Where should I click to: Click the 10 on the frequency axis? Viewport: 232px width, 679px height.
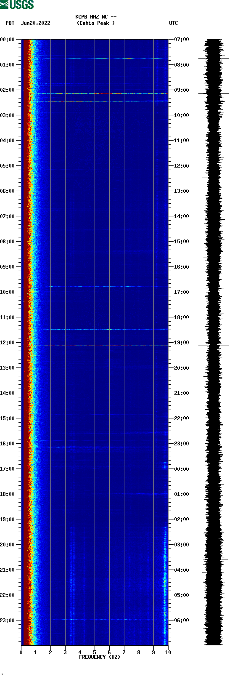(168, 652)
